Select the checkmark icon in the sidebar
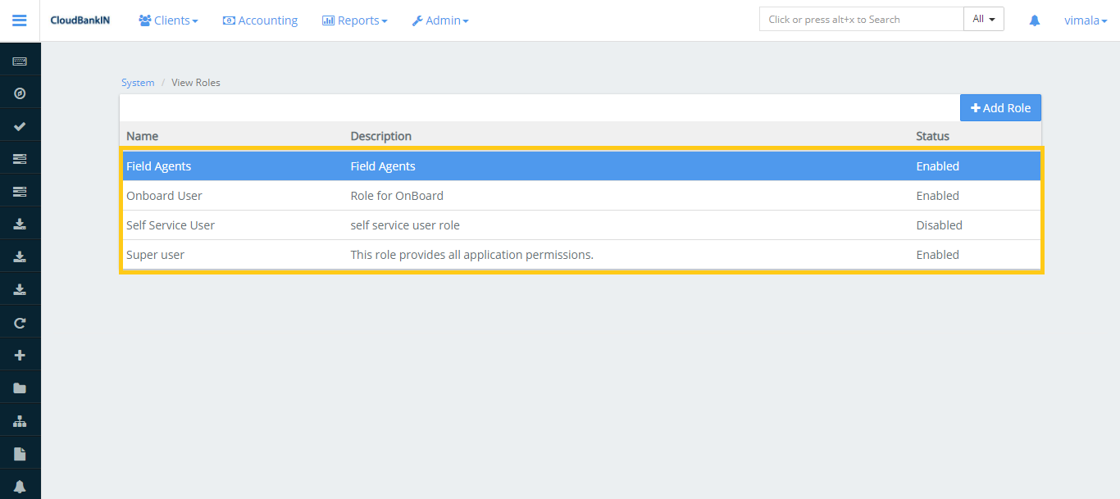This screenshot has width=1120, height=499. click(x=20, y=126)
